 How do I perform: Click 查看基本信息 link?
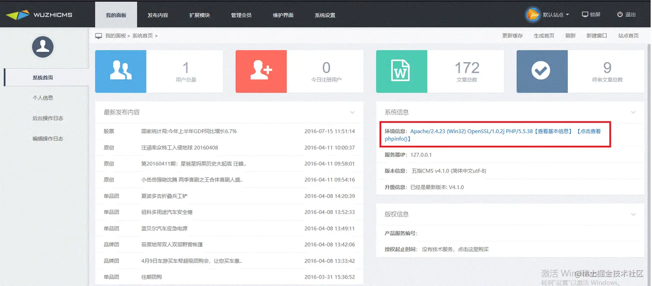pos(553,131)
